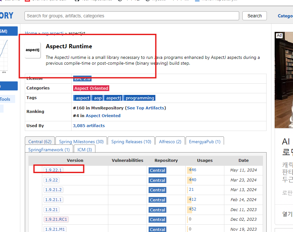Viewport: 293px width, 232px height.
Task: Open Aspect Oriented ranking link
Action: [103, 116]
